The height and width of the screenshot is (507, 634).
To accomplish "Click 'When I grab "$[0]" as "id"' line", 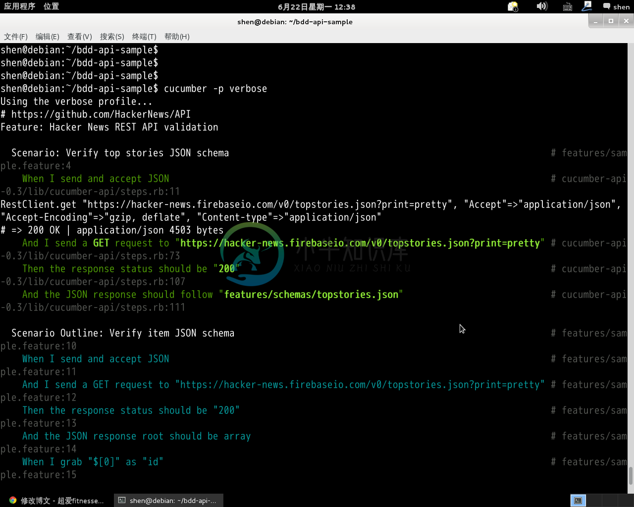I will [93, 462].
